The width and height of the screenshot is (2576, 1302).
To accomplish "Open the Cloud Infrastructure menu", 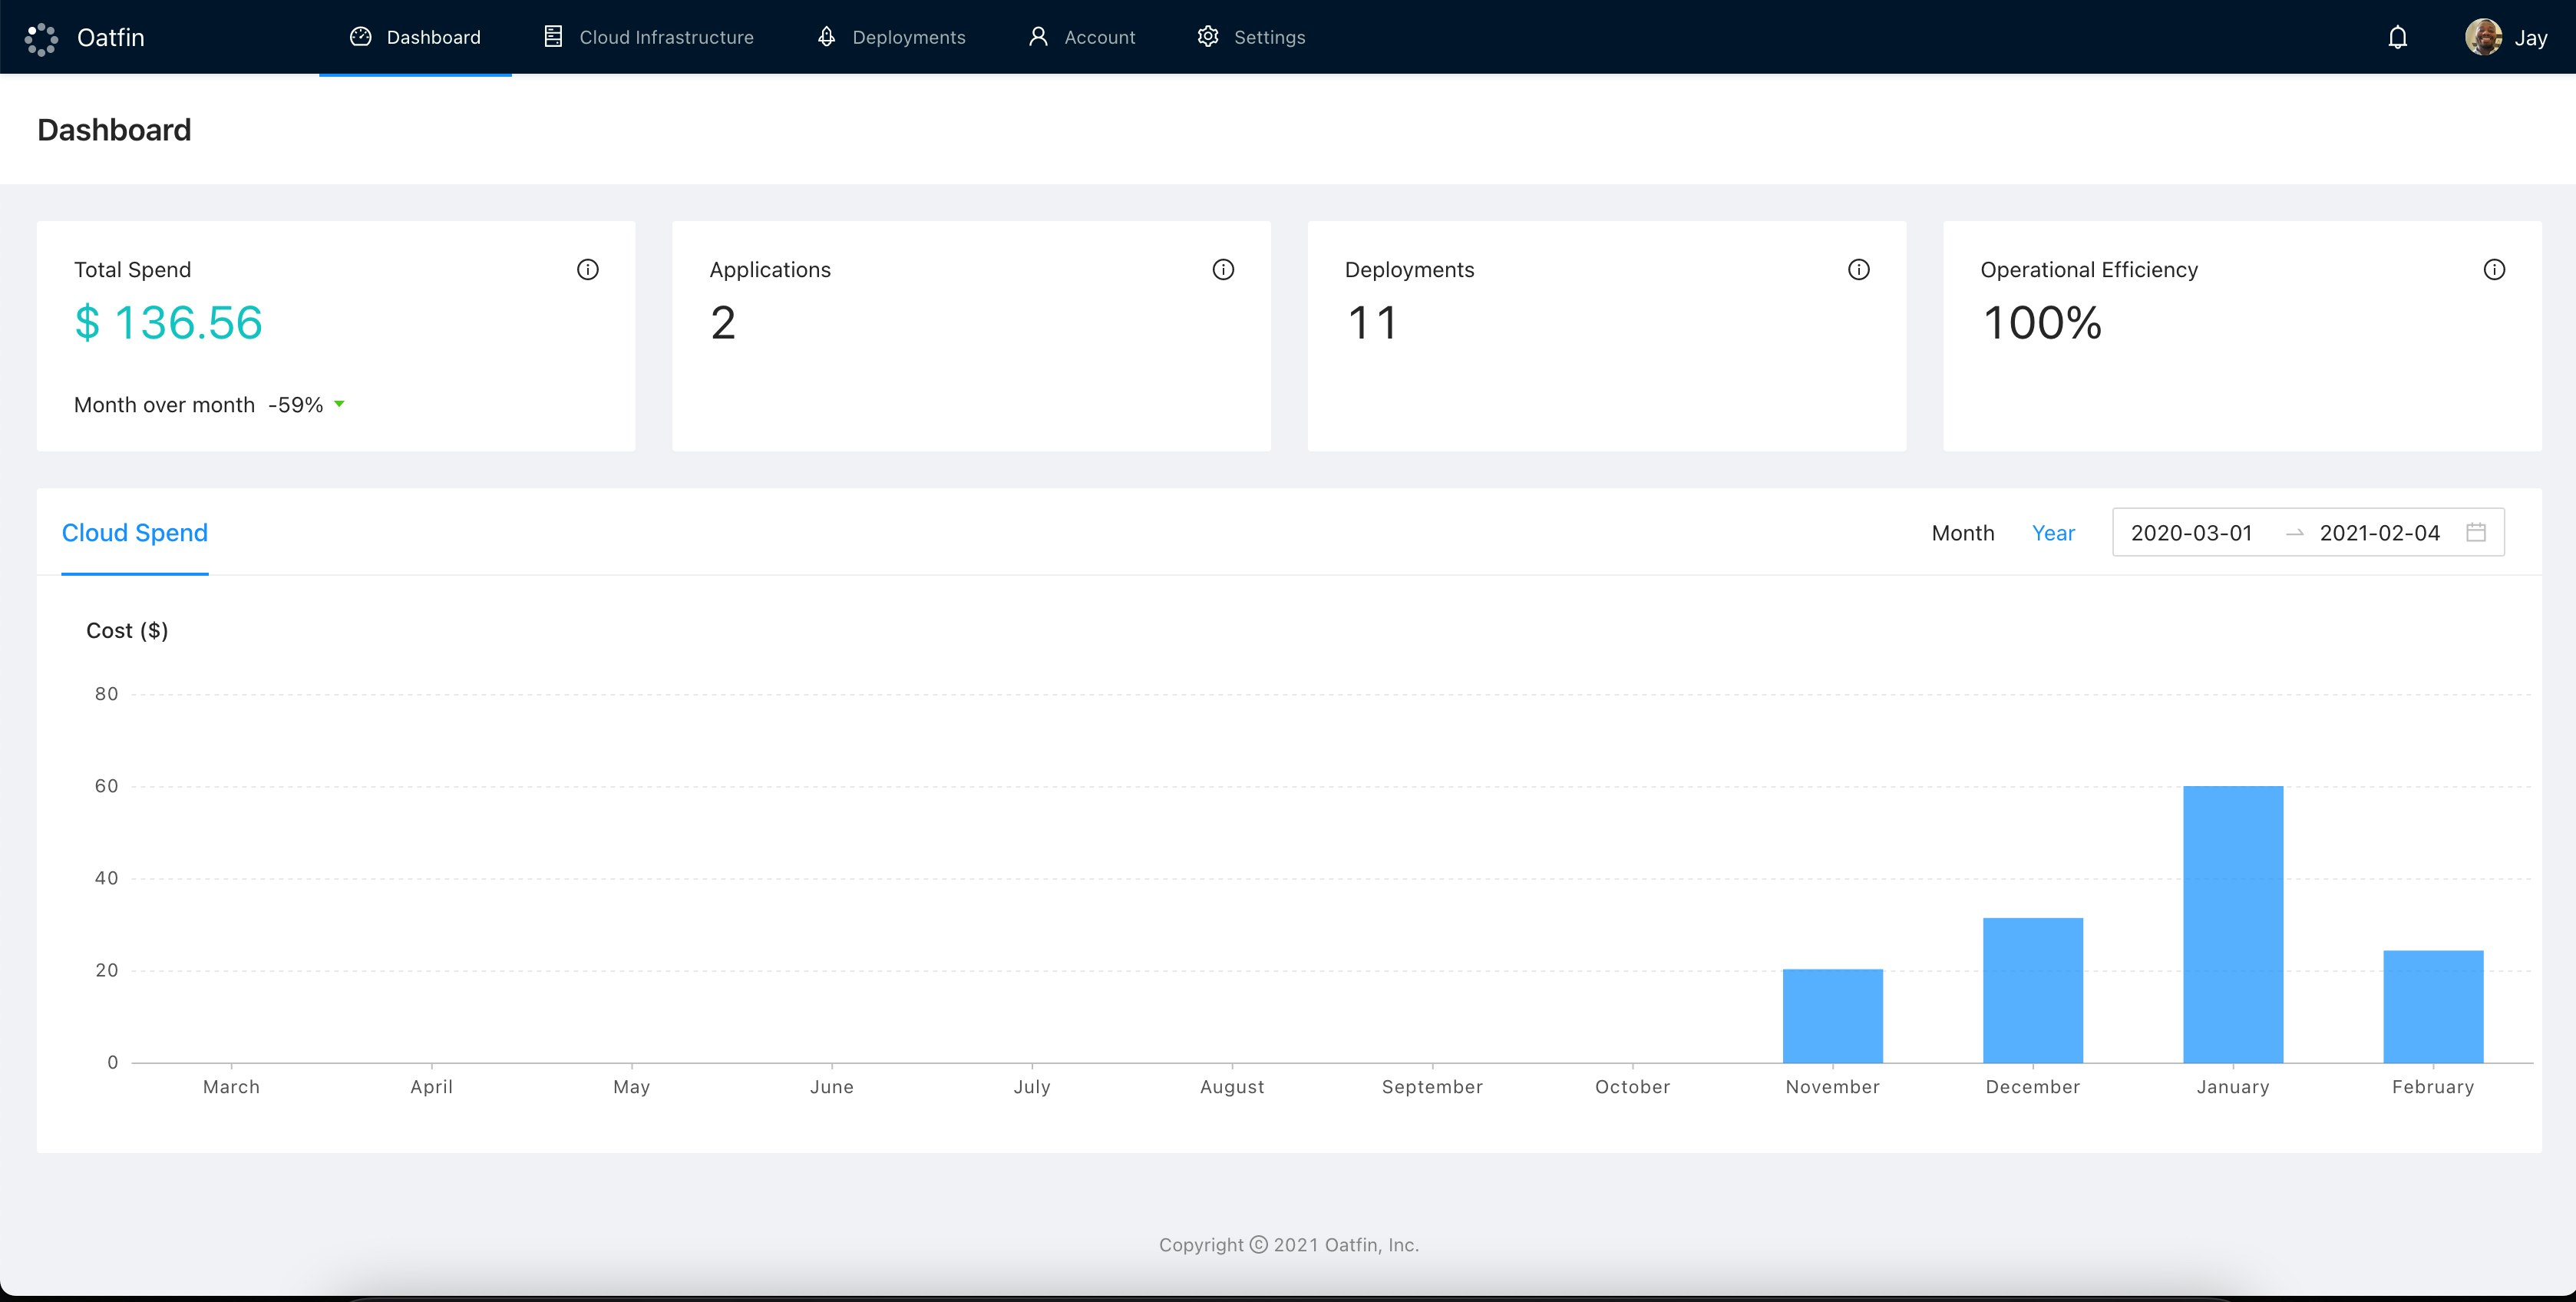I will pyautogui.click(x=648, y=37).
